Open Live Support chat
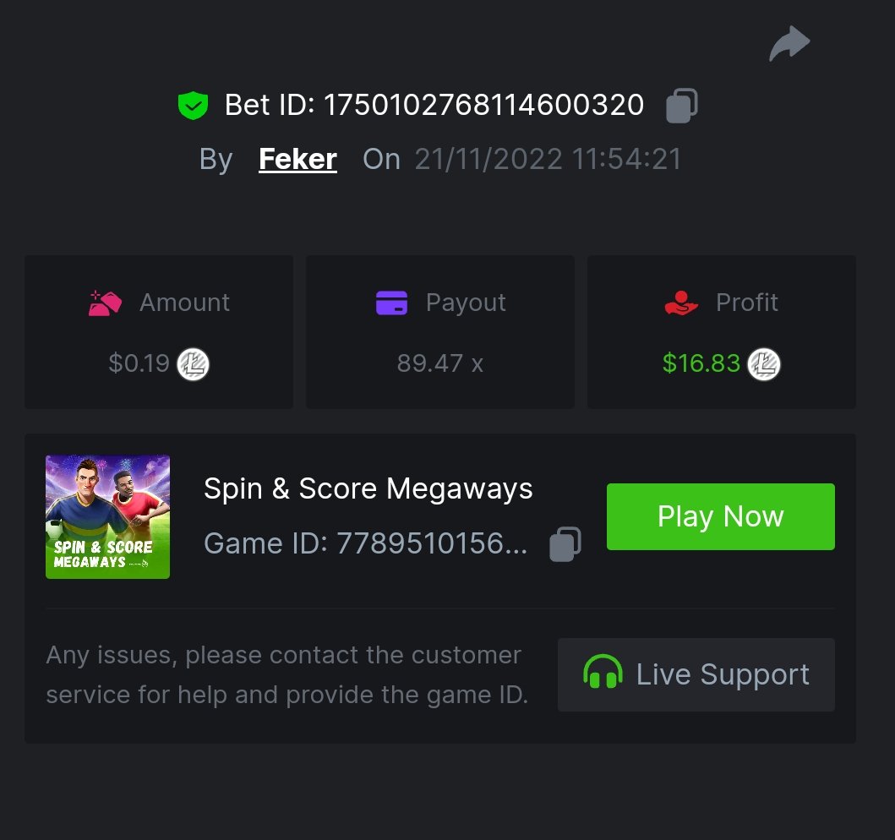 pos(696,674)
